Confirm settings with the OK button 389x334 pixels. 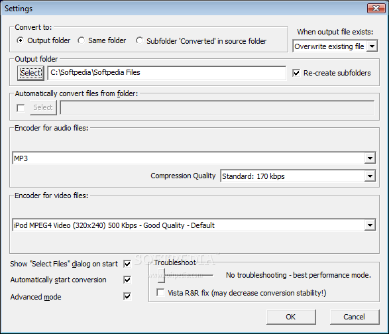[x=291, y=317]
